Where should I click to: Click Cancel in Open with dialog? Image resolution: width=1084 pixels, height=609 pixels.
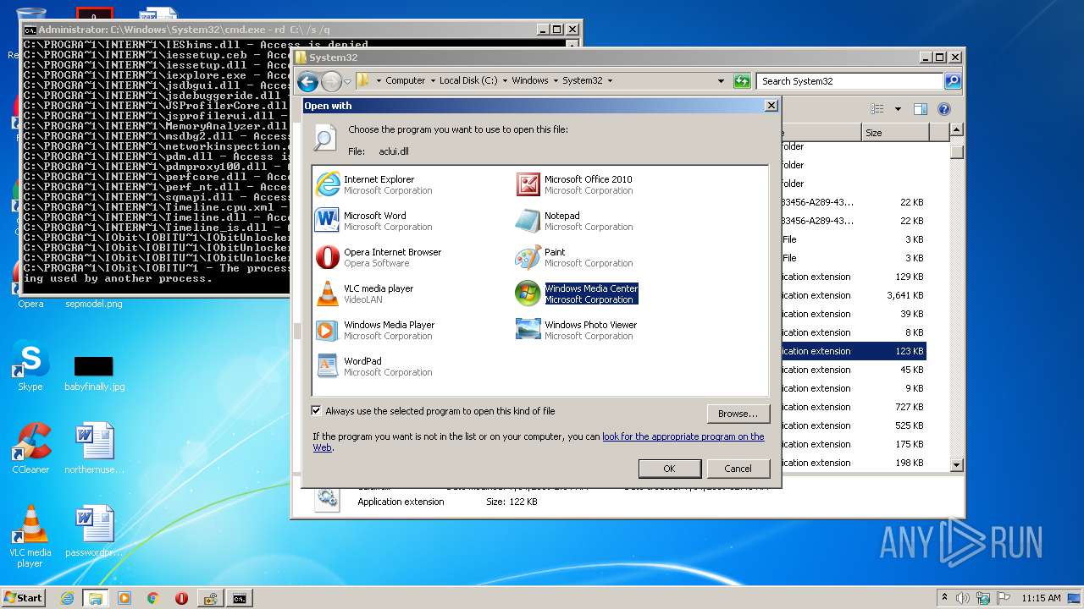tap(738, 469)
